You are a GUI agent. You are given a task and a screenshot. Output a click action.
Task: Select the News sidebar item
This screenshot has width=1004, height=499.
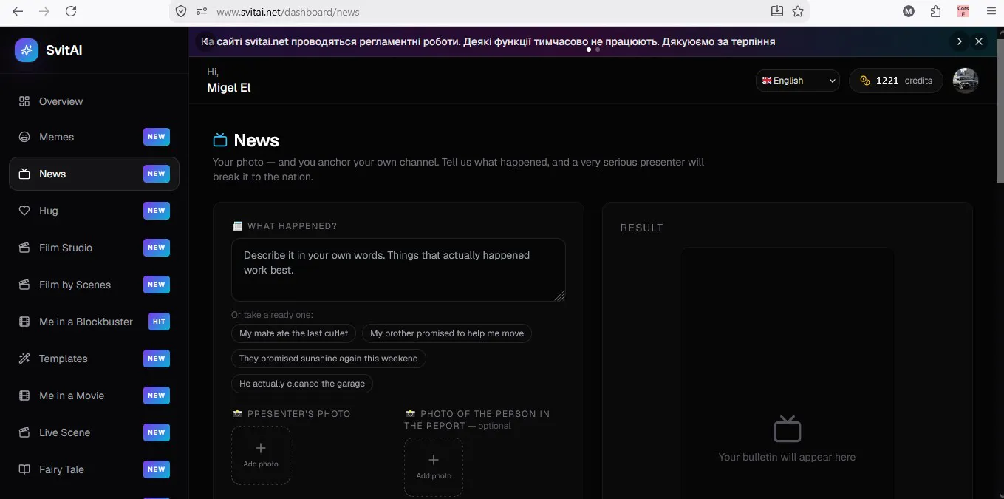coord(94,174)
